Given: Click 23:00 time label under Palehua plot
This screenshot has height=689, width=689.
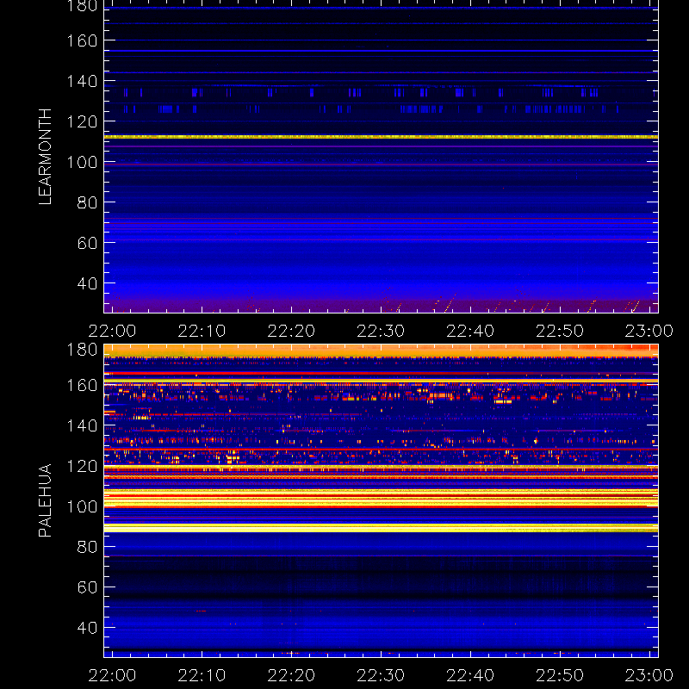Looking at the screenshot, I should click(x=649, y=675).
